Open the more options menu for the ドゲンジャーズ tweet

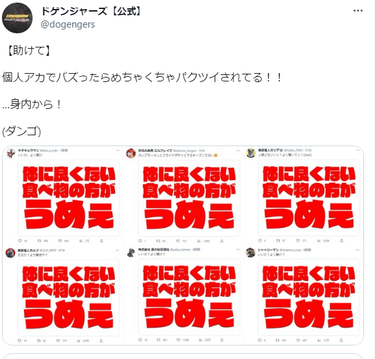point(358,10)
